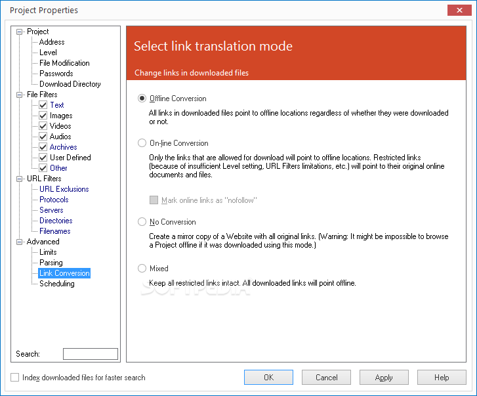Select the User Defined tree item
This screenshot has width=477, height=396.
(70, 158)
